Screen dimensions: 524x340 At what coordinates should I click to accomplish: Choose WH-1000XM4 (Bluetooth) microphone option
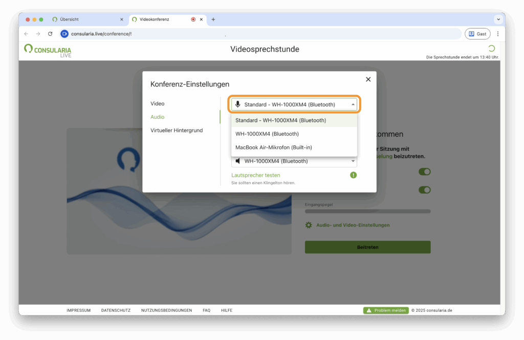tap(294, 134)
